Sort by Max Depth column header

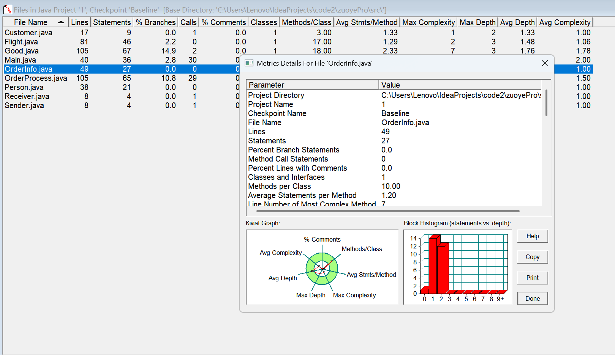(477, 22)
